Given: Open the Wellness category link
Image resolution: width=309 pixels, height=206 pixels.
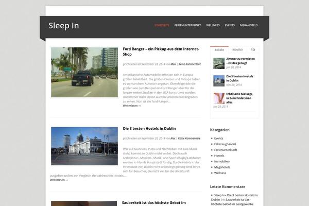Looking at the screenshot, I should (x=220, y=173).
